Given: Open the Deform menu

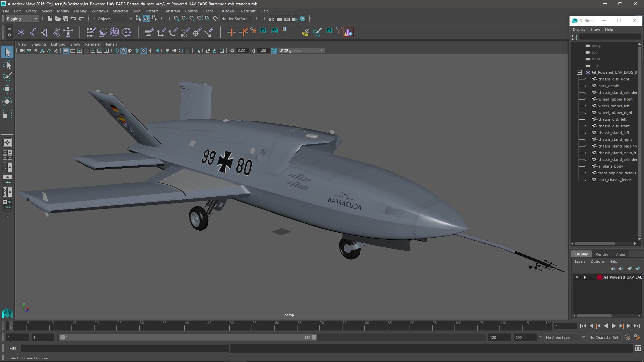Looking at the screenshot, I should [152, 11].
